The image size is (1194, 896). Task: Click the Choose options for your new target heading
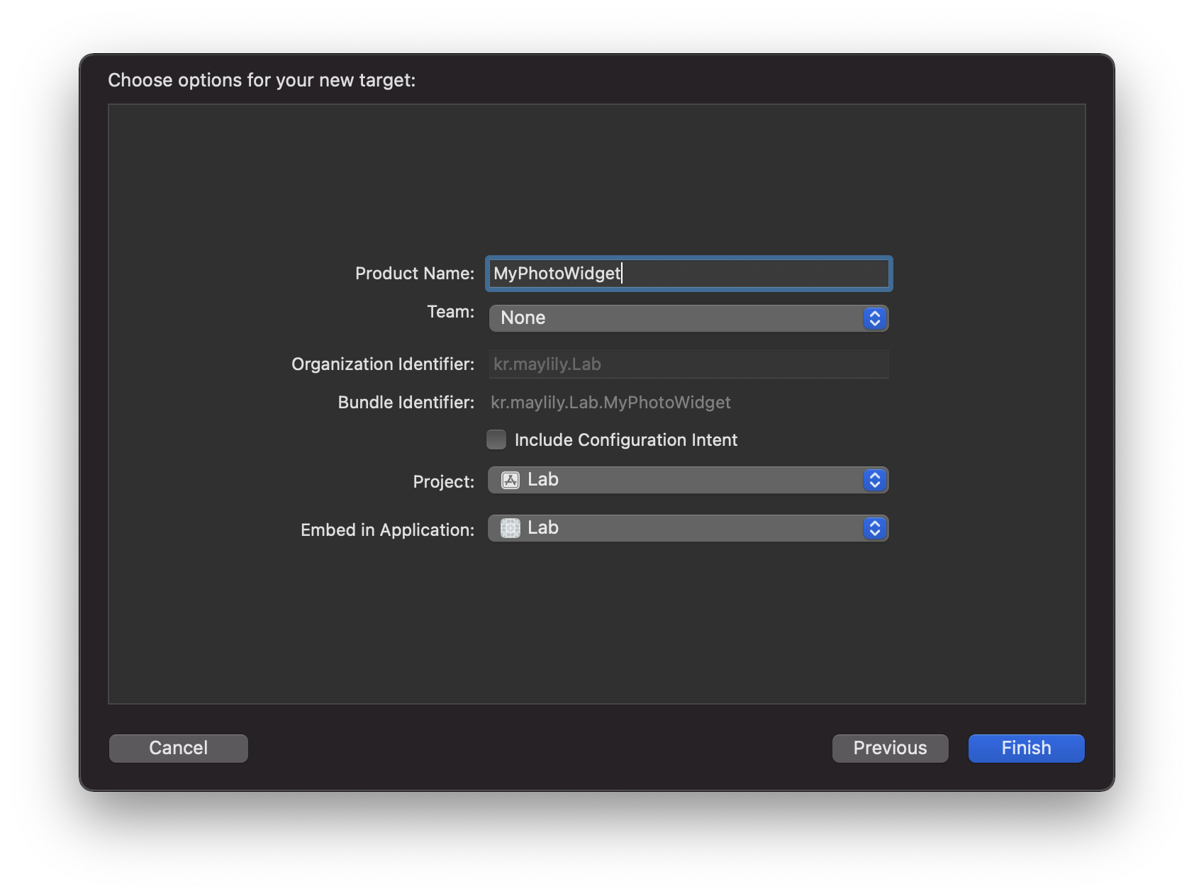[x=262, y=80]
